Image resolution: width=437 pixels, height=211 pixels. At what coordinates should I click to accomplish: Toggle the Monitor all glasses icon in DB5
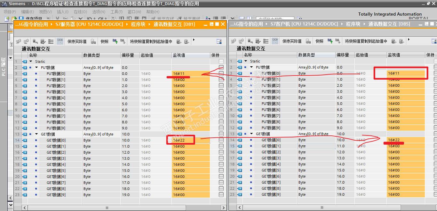tap(275, 41)
